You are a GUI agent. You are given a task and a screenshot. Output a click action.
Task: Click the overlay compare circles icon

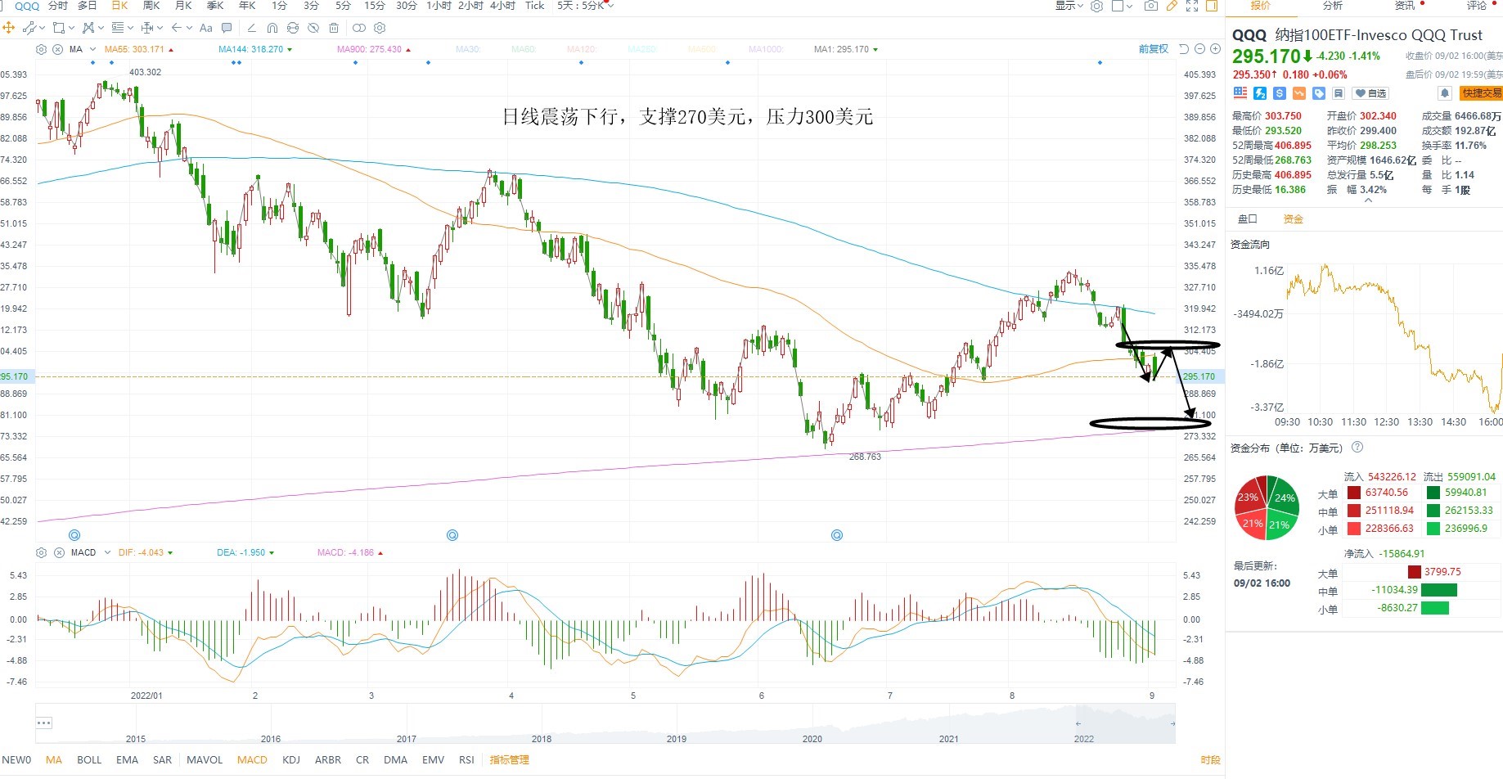point(359,28)
